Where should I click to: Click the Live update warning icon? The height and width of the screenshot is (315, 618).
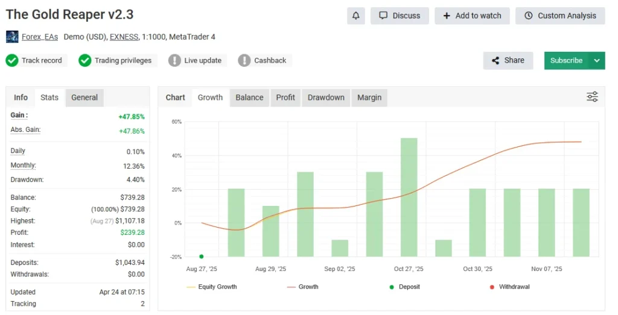[174, 61]
